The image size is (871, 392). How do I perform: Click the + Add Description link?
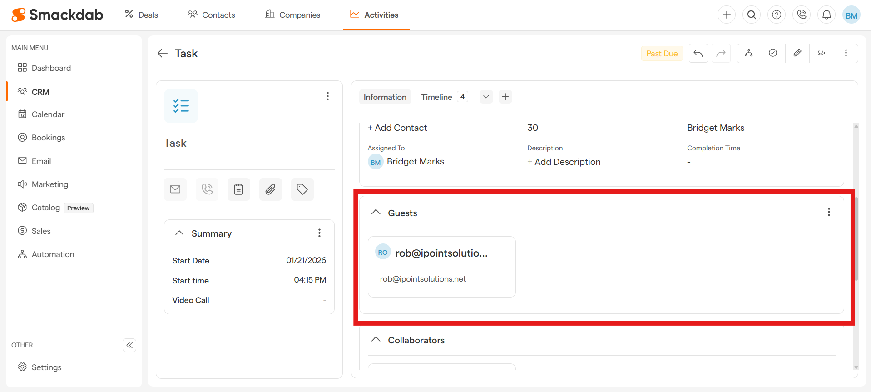[x=564, y=162]
